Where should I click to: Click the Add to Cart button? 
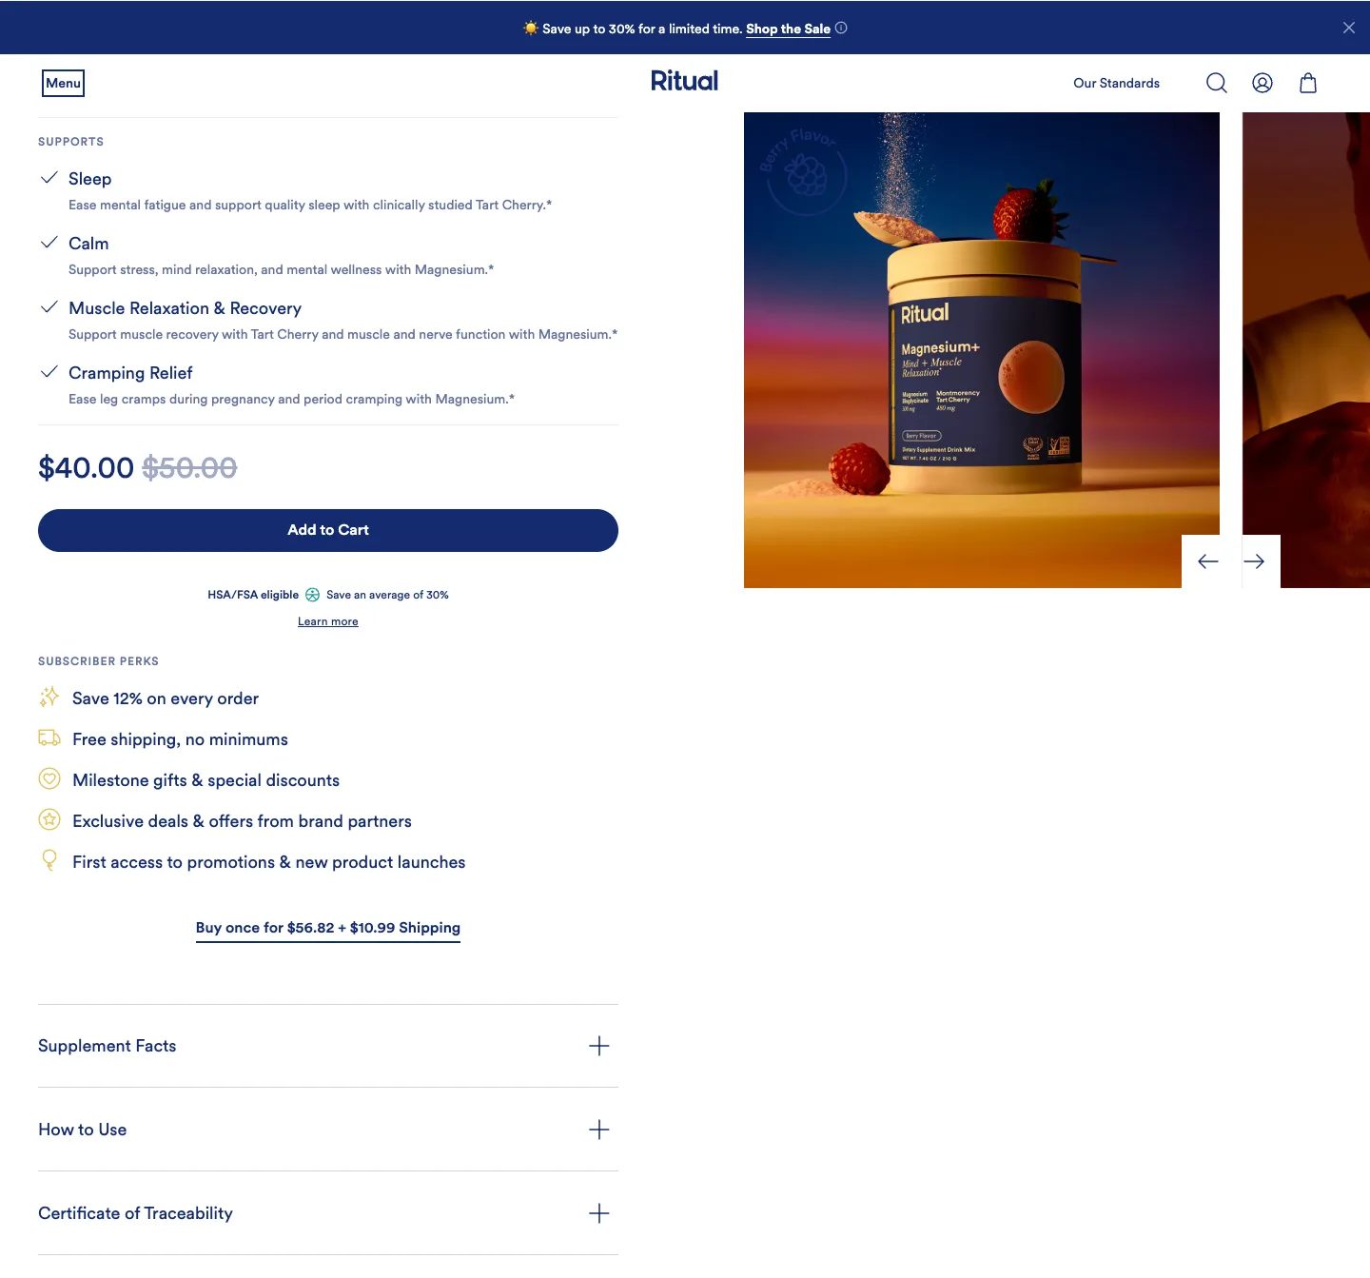click(328, 530)
